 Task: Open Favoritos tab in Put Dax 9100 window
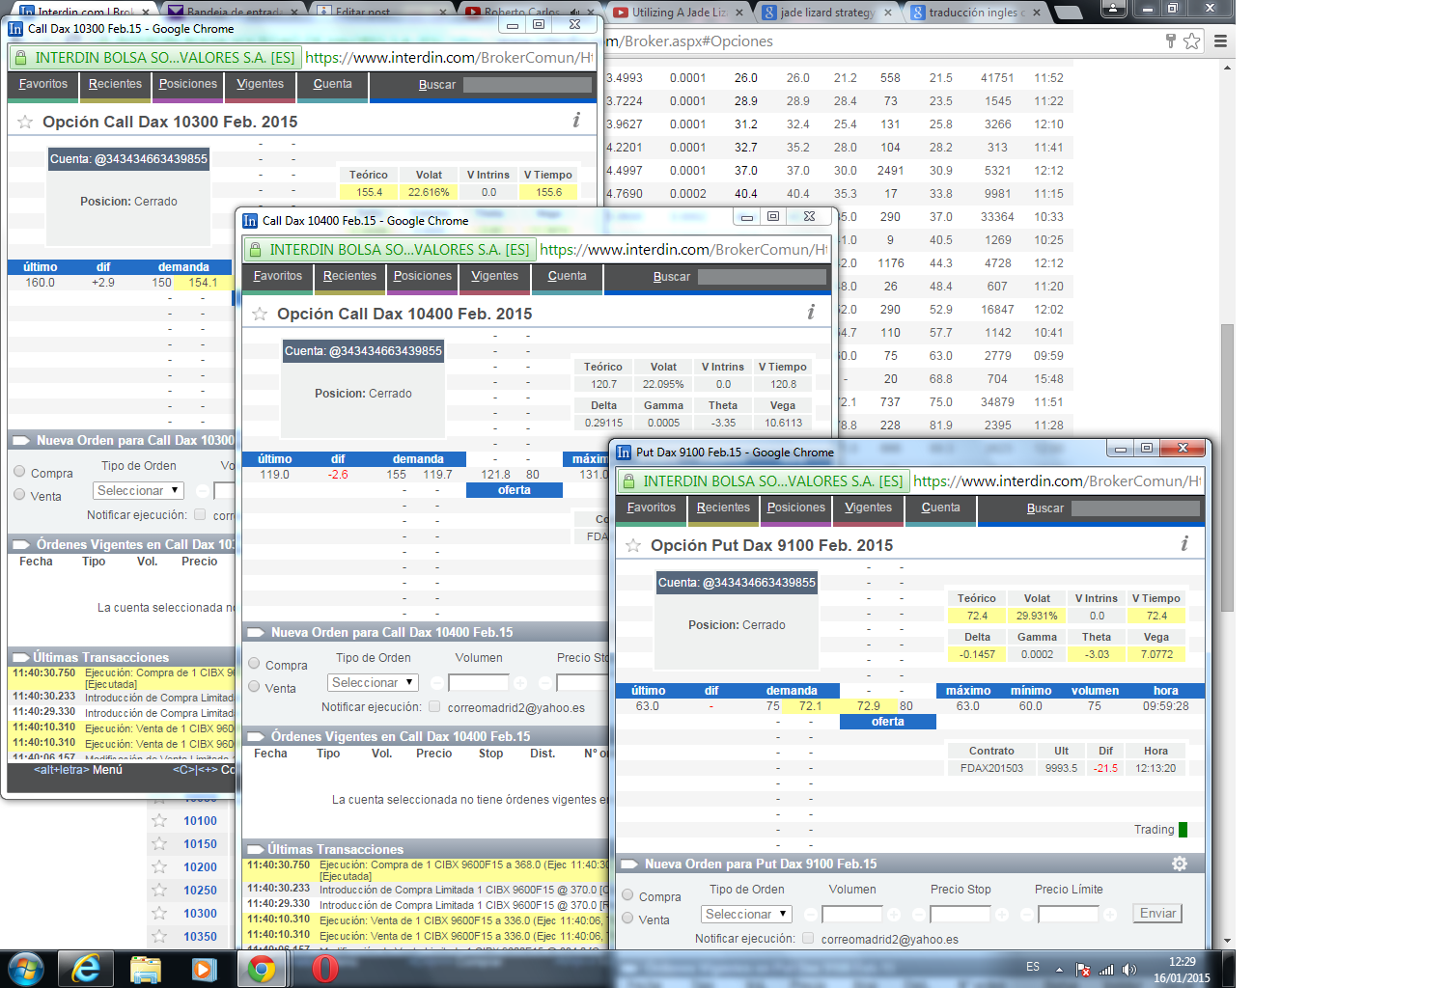652,508
